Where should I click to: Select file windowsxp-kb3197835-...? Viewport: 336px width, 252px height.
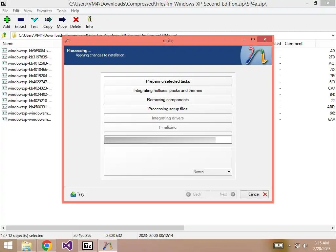pyautogui.click(x=27, y=57)
